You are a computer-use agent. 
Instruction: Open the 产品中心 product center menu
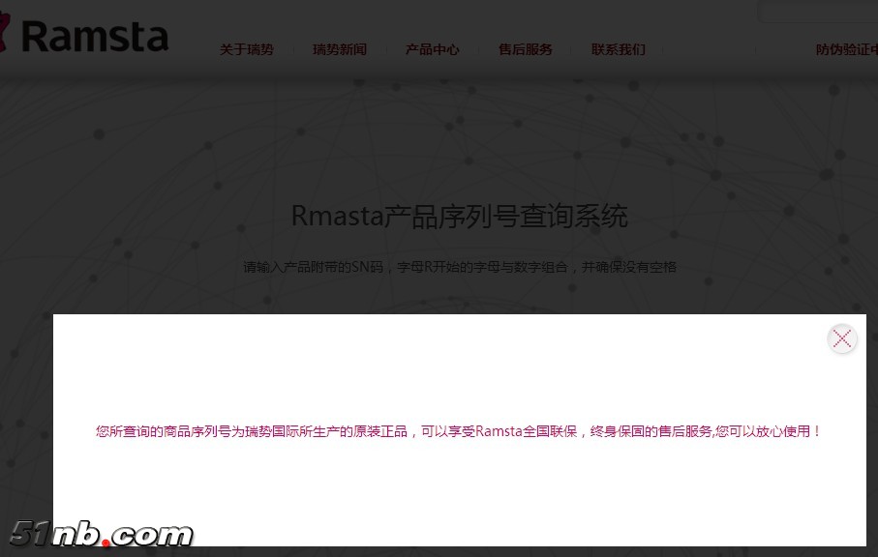coord(432,50)
